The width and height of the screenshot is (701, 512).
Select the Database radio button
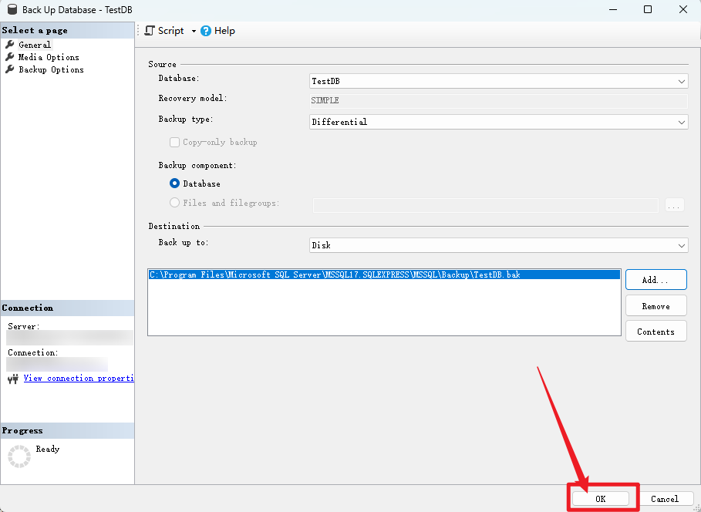175,184
